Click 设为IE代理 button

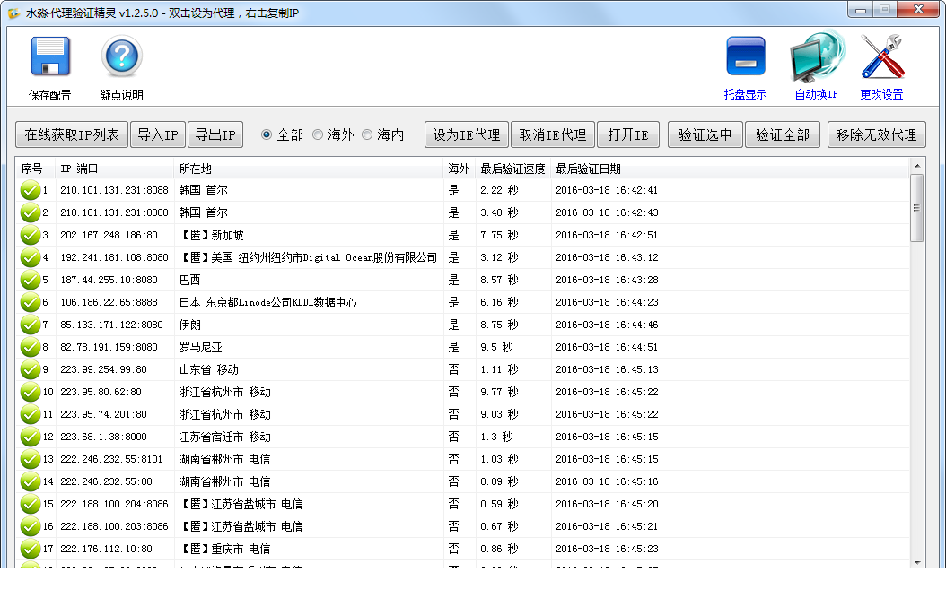tap(467, 134)
